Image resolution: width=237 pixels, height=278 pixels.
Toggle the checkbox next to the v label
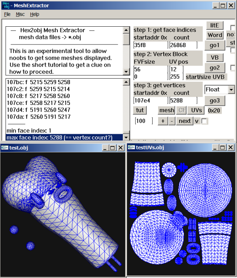pos(204,121)
